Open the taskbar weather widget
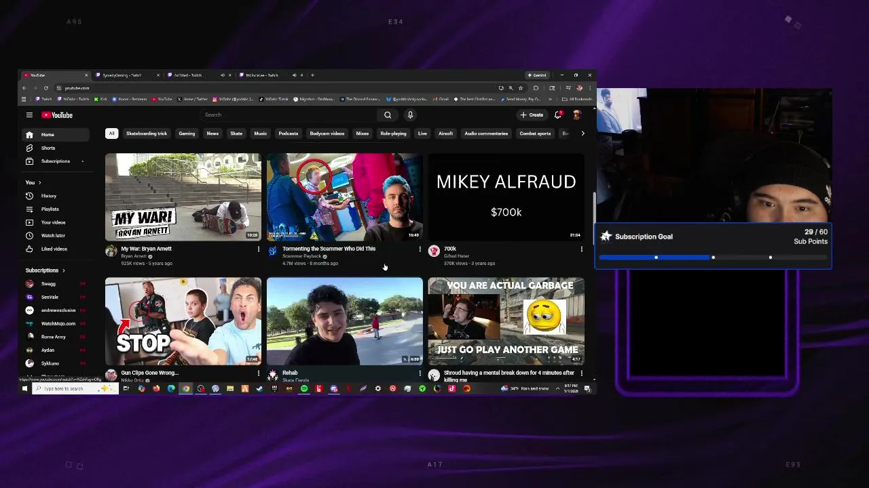 click(x=524, y=388)
